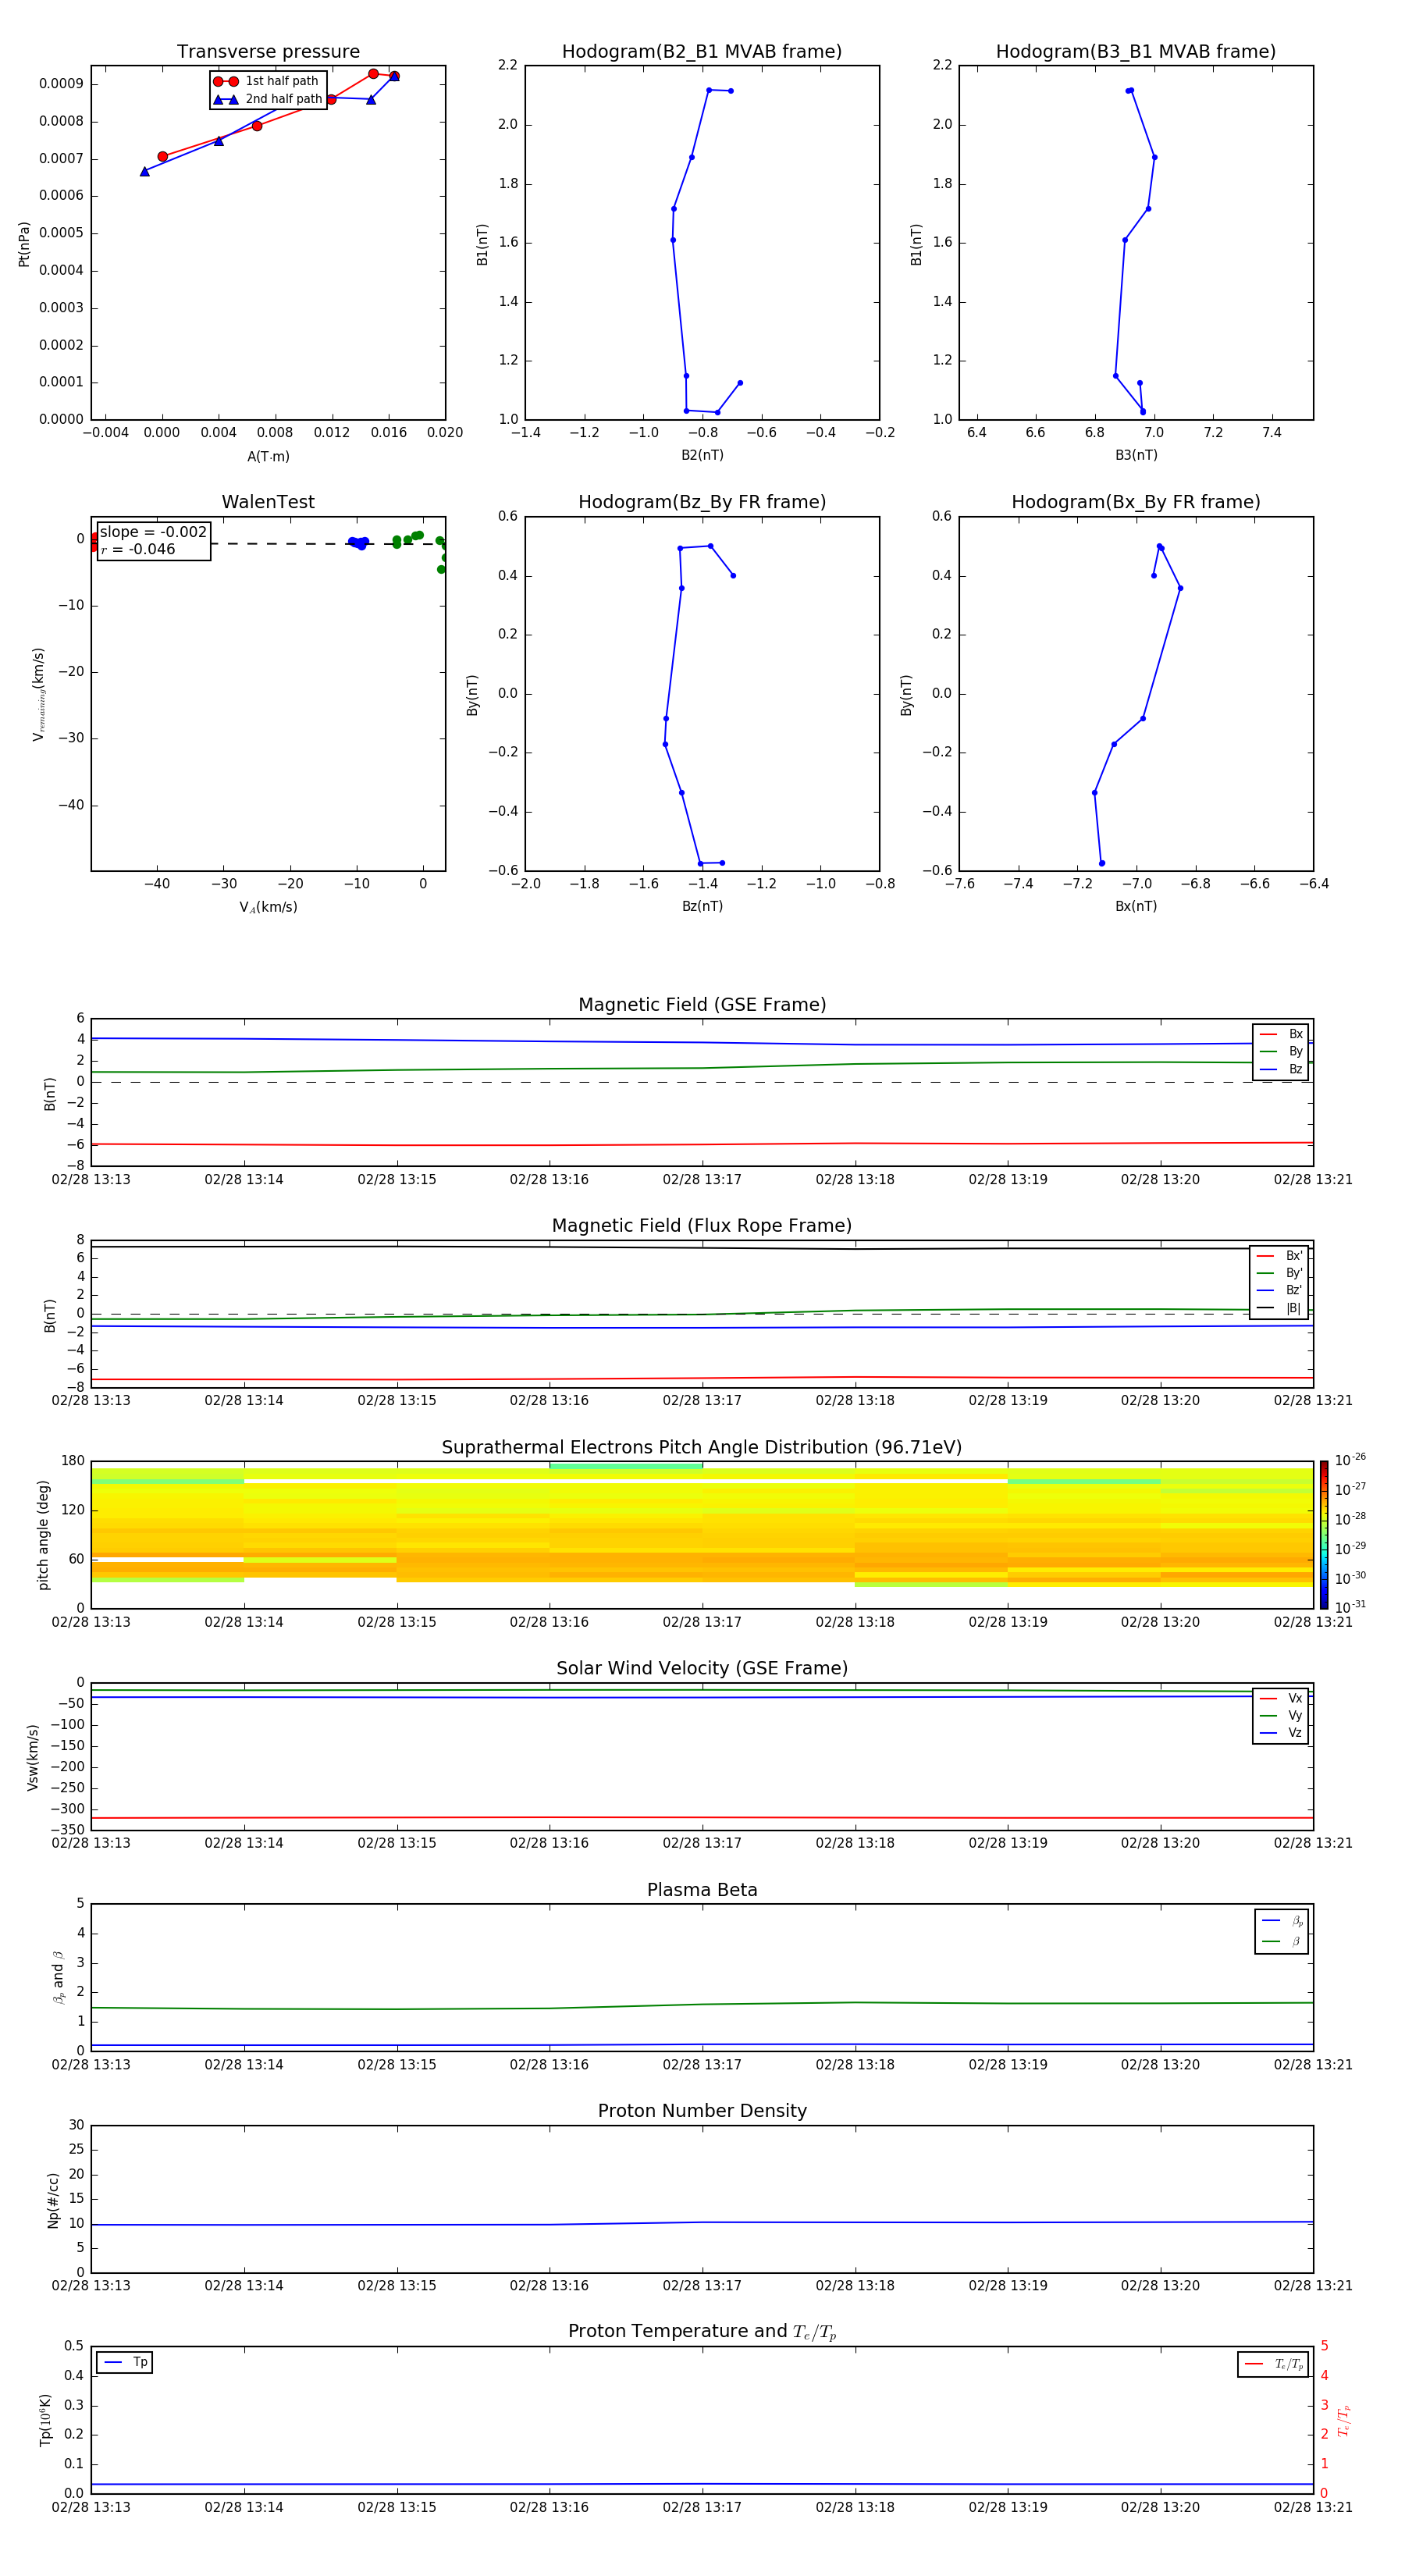Viewport: 1405px width, 2576px height.
Task: Select 'Bx' in the GSE Frame legend
Action: (1282, 1034)
